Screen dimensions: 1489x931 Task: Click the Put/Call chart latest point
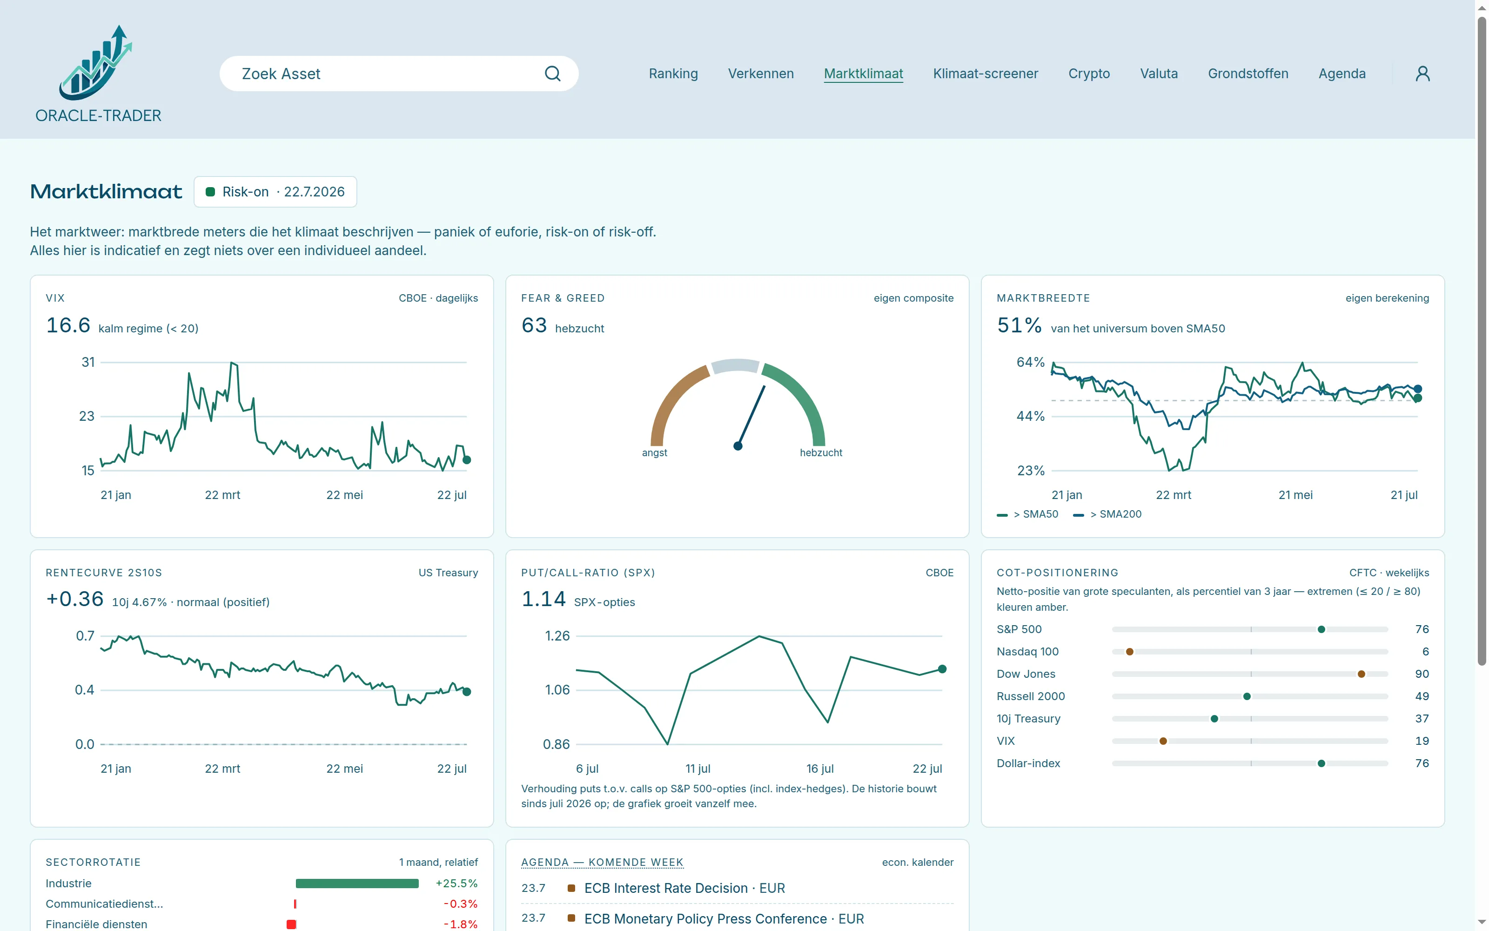coord(942,669)
